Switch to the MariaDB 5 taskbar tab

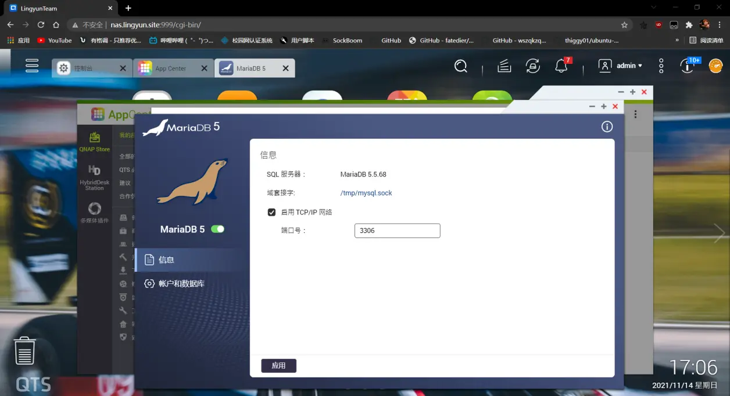tap(251, 68)
